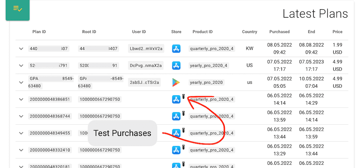The height and width of the screenshot is (168, 361).
Task: Expand the plan row with user DcPvg..nmaX2a
Action: 21,66
